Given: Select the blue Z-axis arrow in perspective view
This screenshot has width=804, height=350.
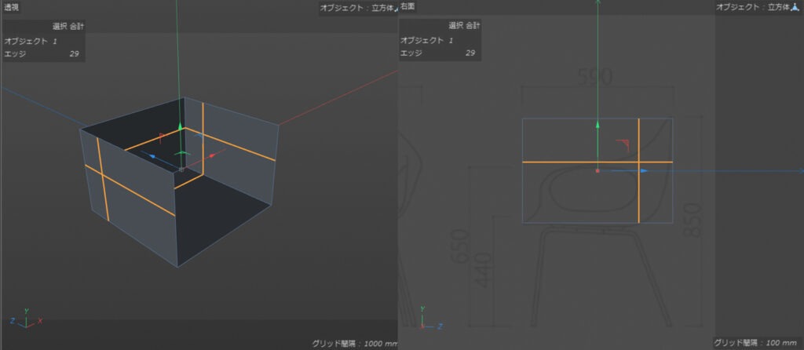Looking at the screenshot, I should 152,155.
